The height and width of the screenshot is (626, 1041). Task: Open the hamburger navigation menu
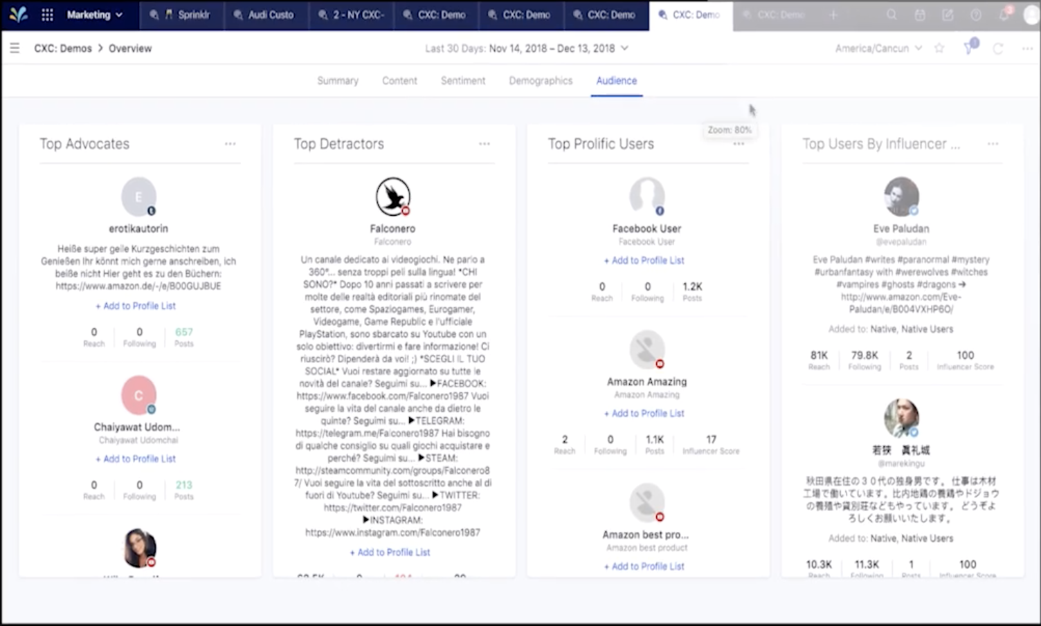coord(15,48)
